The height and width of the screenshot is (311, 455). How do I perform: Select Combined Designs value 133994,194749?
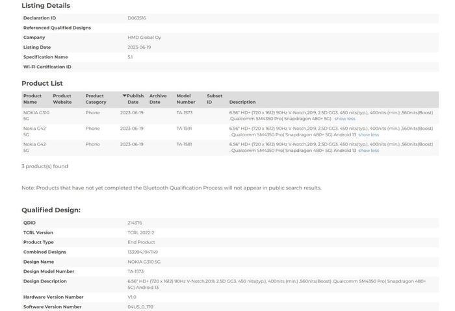143,252
